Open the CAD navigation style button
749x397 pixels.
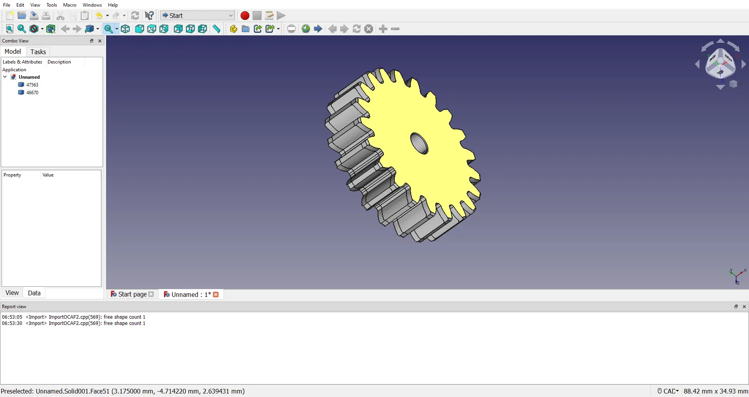coord(668,391)
